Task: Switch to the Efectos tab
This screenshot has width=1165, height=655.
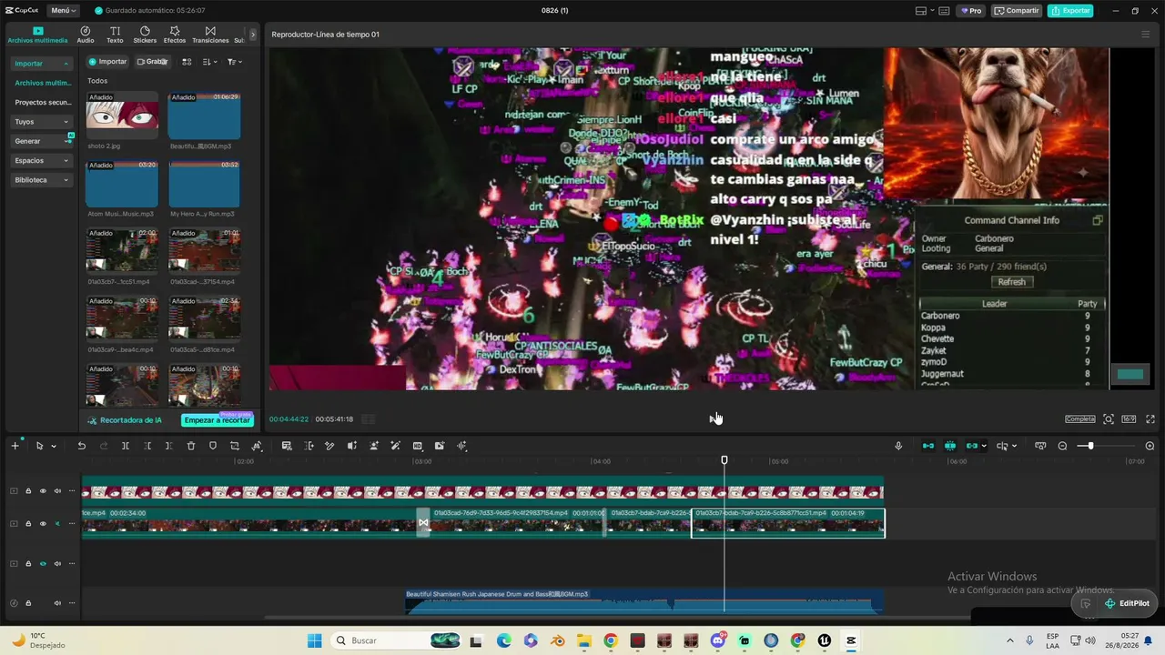Action: [x=175, y=35]
